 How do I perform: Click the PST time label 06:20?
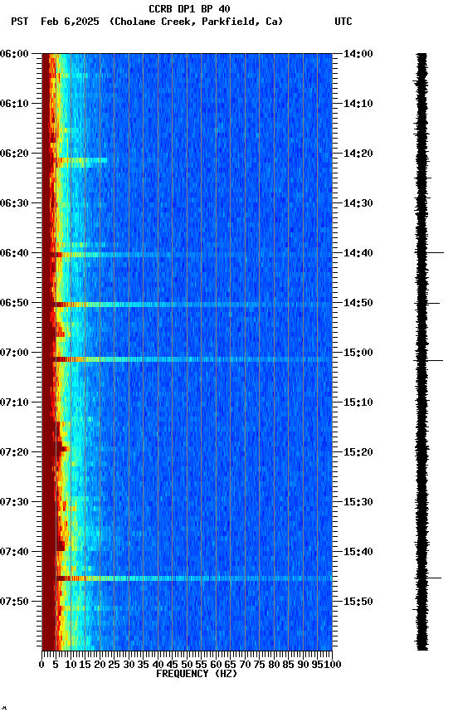point(14,154)
